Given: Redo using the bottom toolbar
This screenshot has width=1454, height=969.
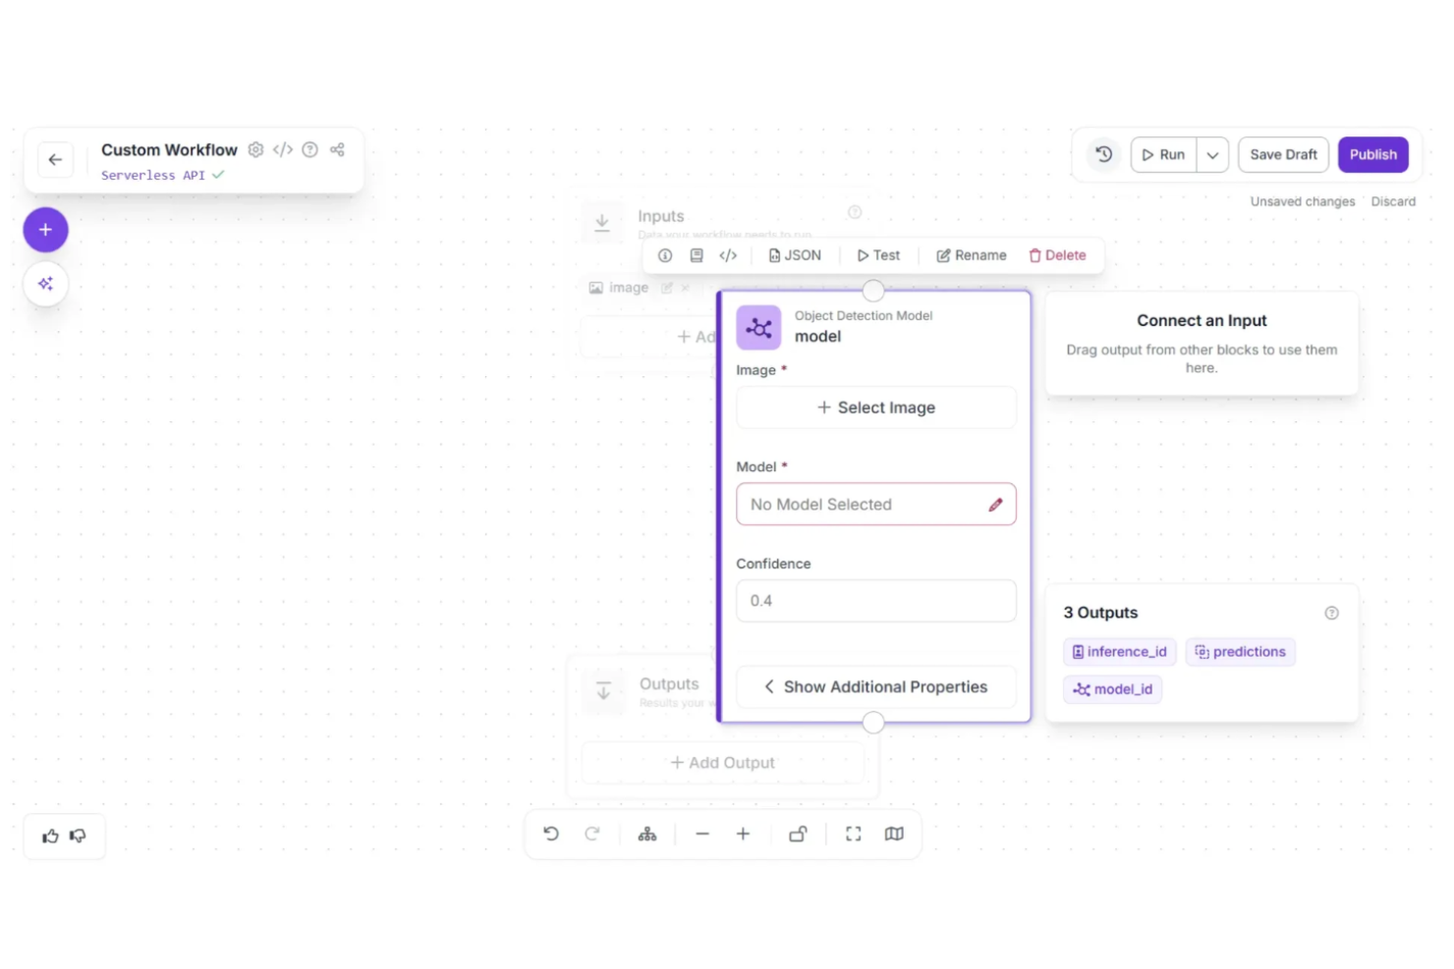Looking at the screenshot, I should [x=592, y=834].
